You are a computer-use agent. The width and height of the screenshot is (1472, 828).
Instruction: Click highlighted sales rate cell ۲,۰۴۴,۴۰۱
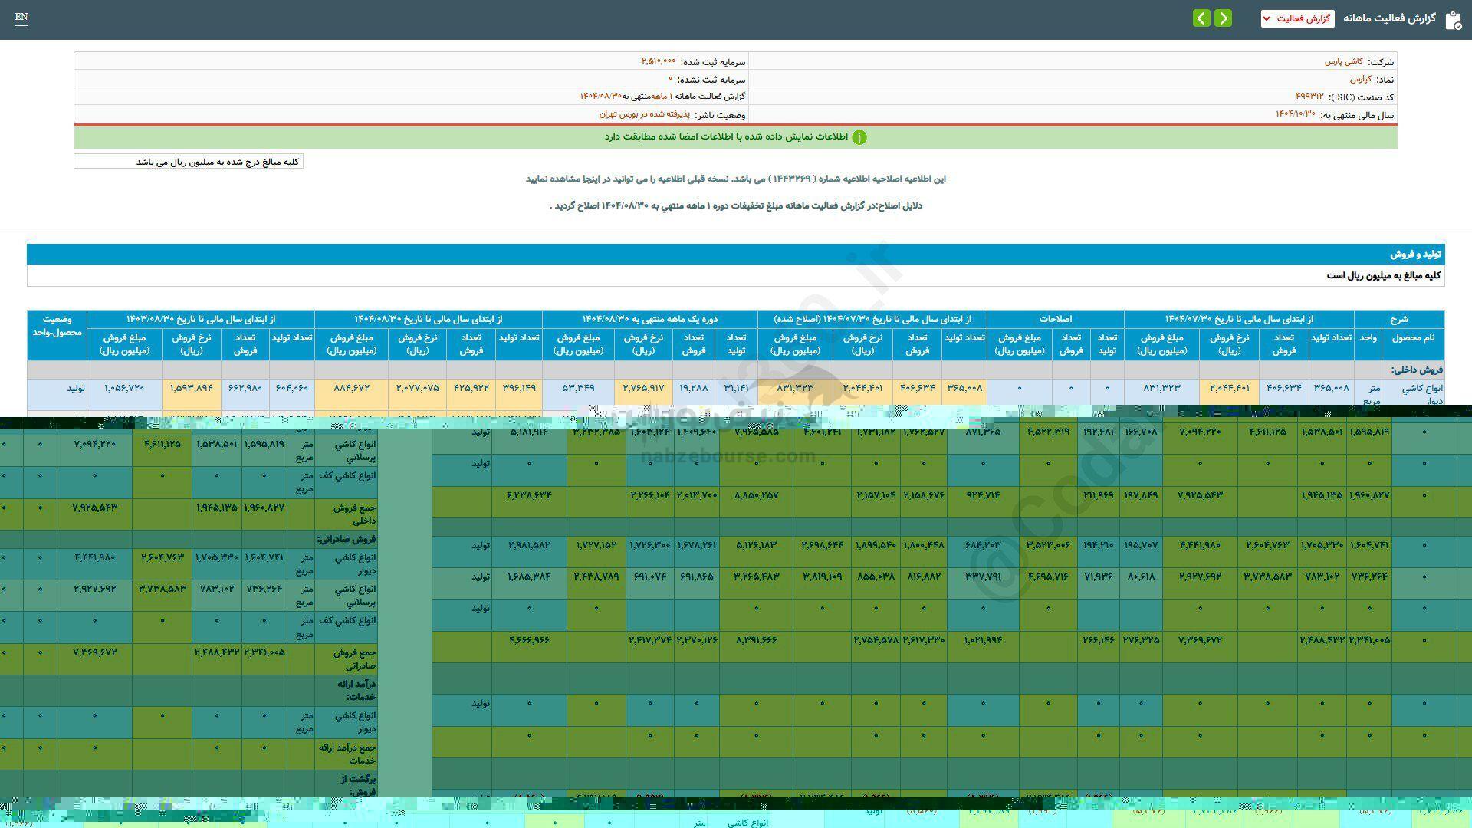point(1230,388)
